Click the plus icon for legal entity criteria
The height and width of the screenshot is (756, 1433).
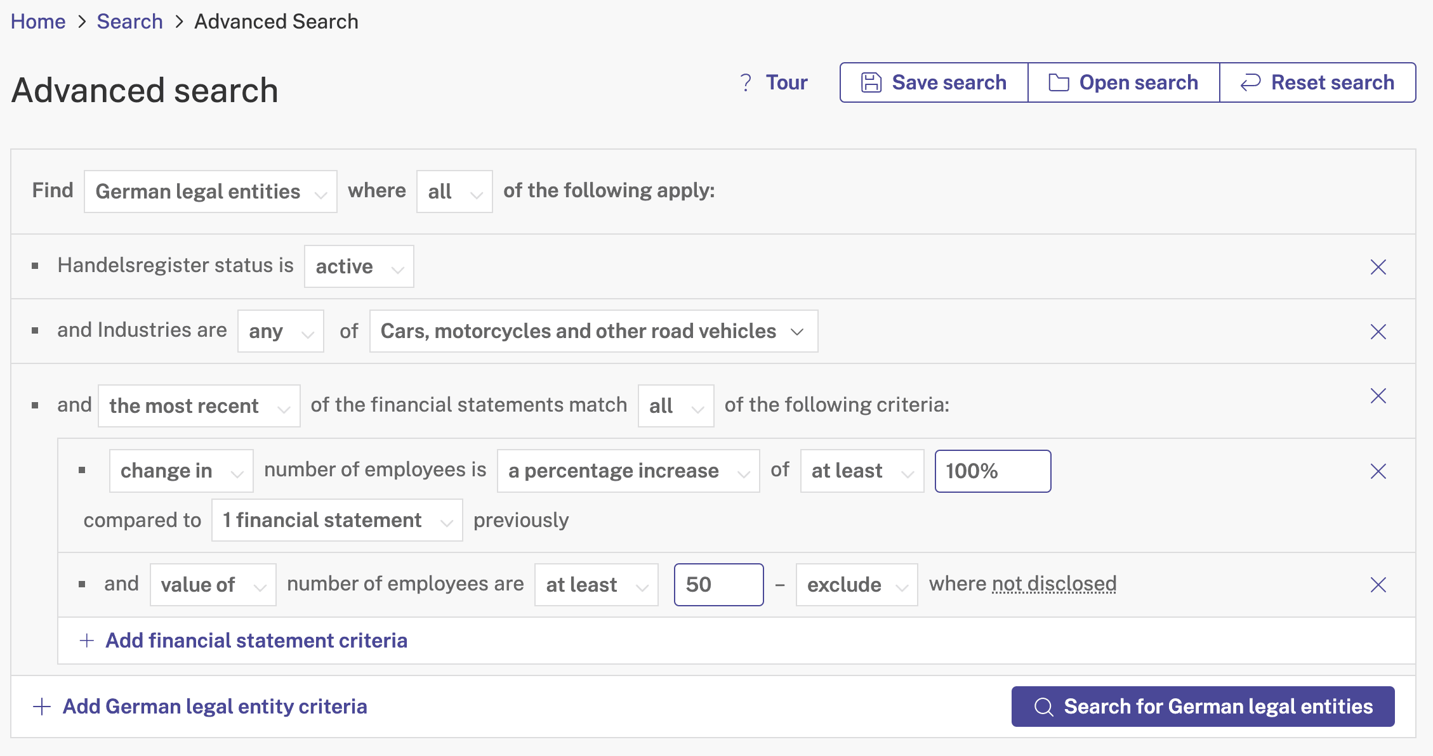pos(42,707)
